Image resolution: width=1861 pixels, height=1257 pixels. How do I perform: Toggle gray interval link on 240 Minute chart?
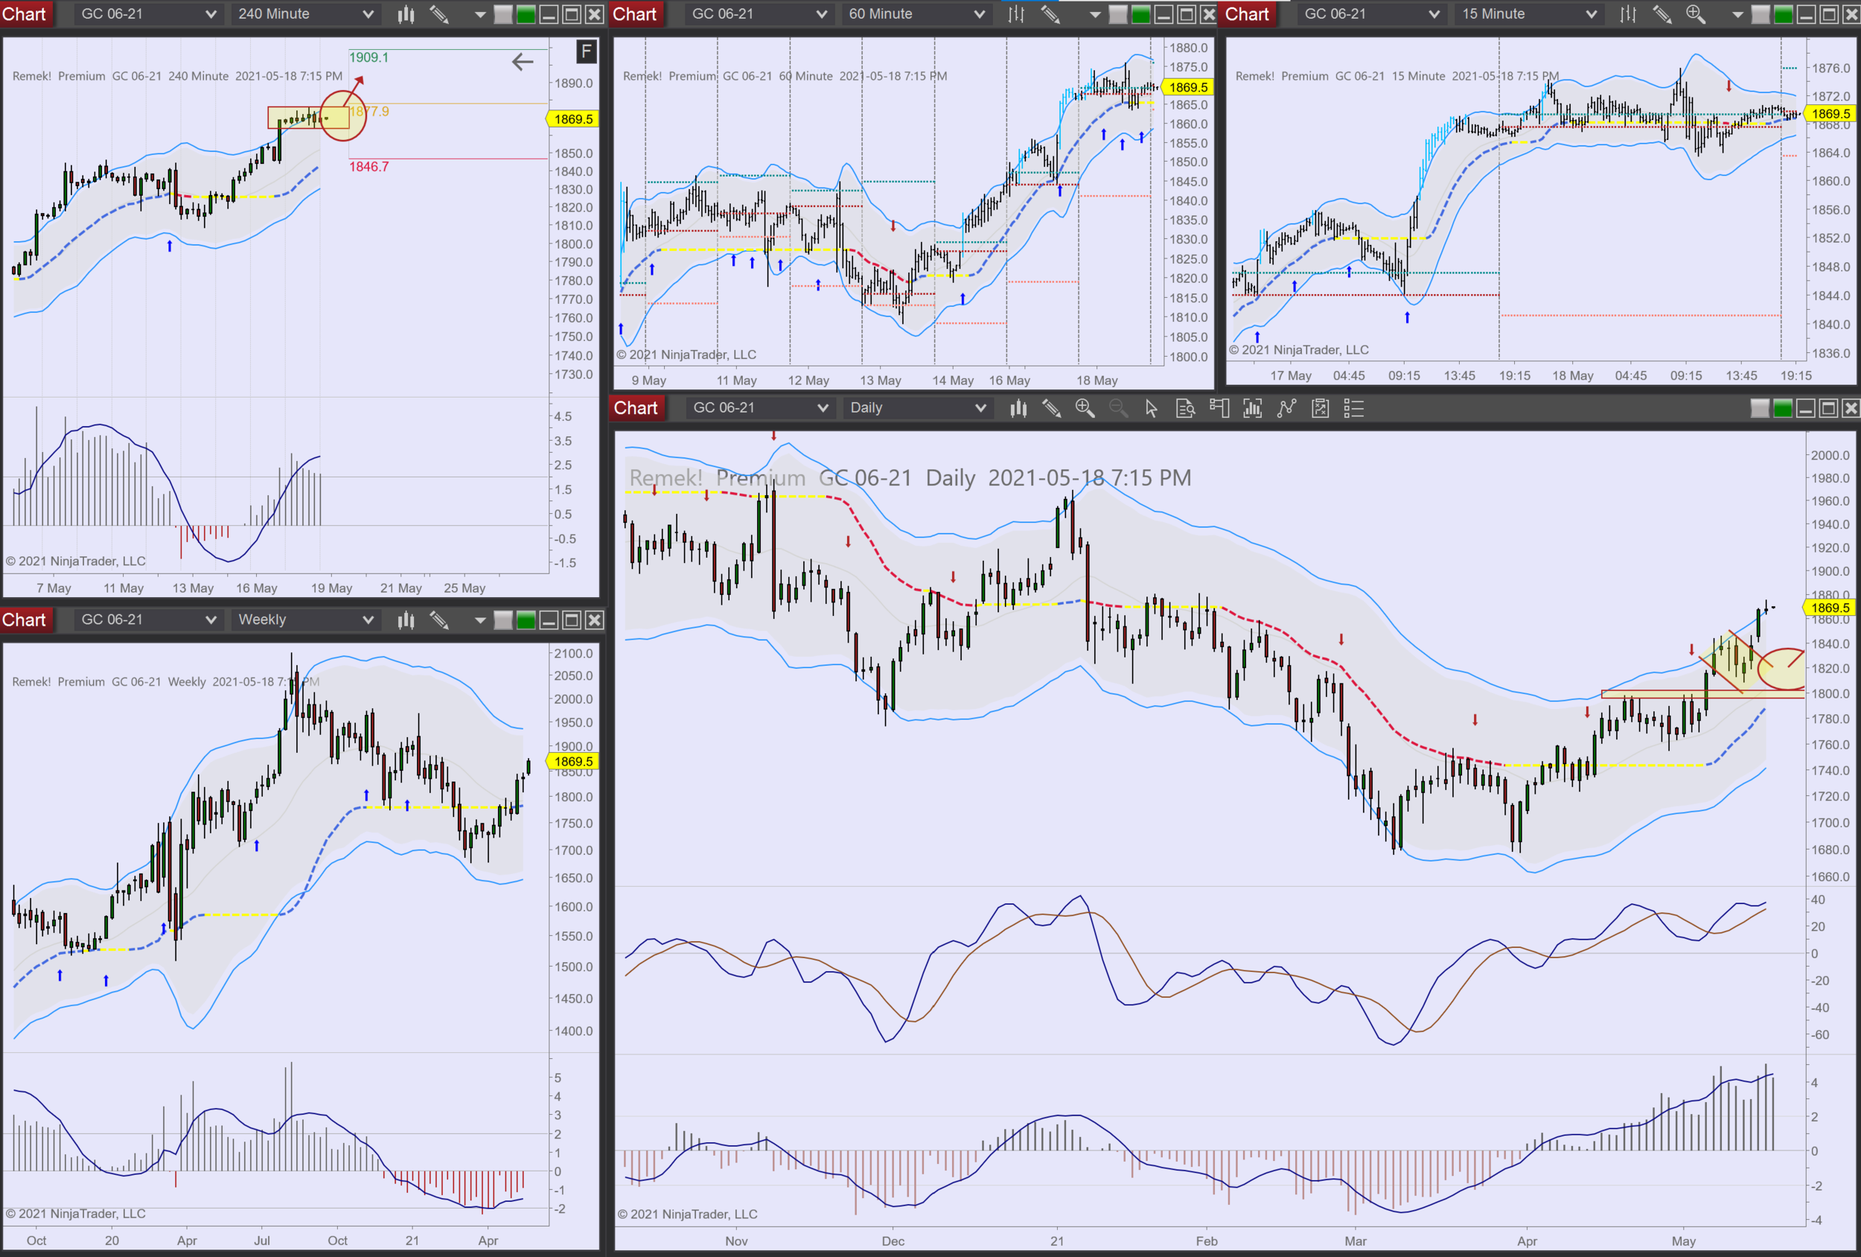tap(503, 13)
